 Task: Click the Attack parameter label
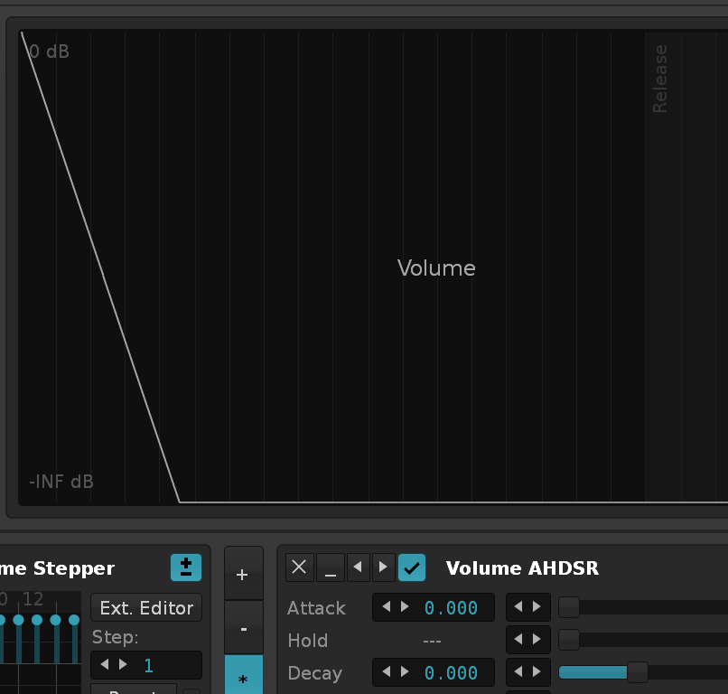point(317,608)
